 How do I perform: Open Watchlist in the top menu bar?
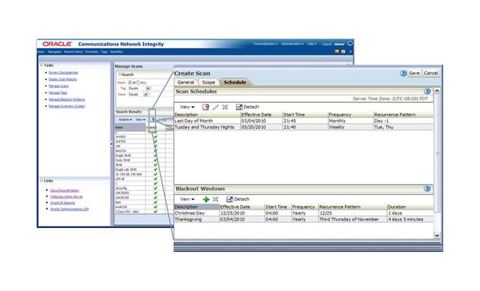(116, 52)
